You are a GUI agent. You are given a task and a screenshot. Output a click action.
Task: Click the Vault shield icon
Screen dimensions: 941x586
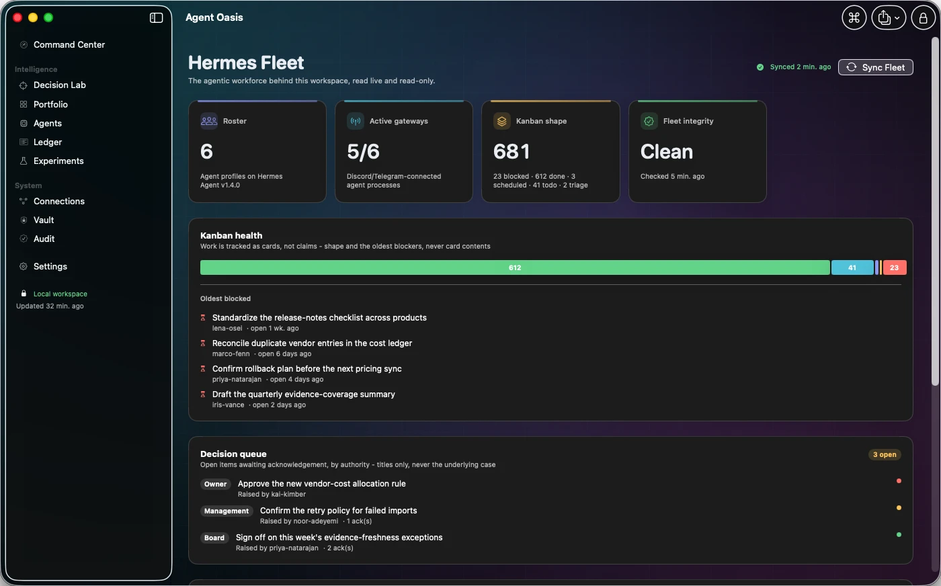click(24, 220)
